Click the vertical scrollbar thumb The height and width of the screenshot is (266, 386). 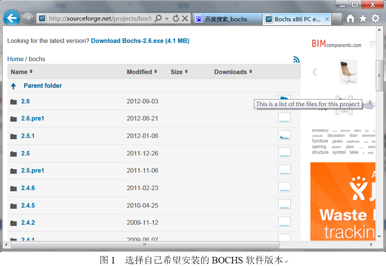click(379, 76)
